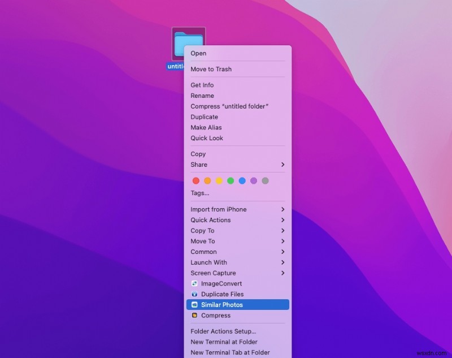The width and height of the screenshot is (452, 358).
Task: Expand the Share submenu arrow
Action: pos(283,165)
